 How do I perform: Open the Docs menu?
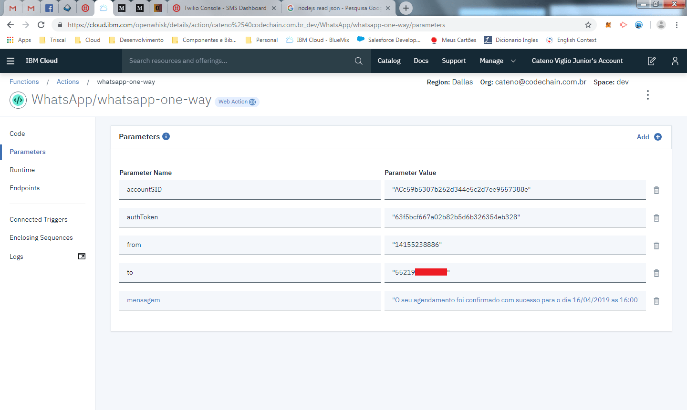point(421,61)
